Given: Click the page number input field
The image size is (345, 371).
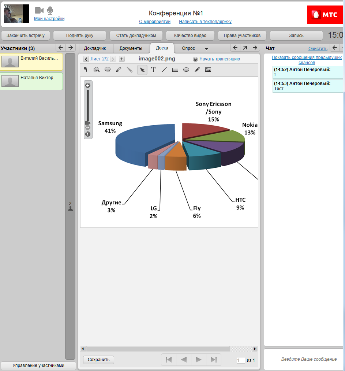Looking at the screenshot, I should pos(241,360).
